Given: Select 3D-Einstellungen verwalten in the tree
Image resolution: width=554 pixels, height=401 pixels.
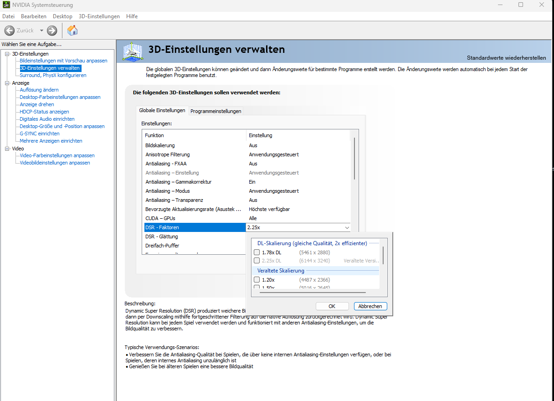Looking at the screenshot, I should click(50, 68).
